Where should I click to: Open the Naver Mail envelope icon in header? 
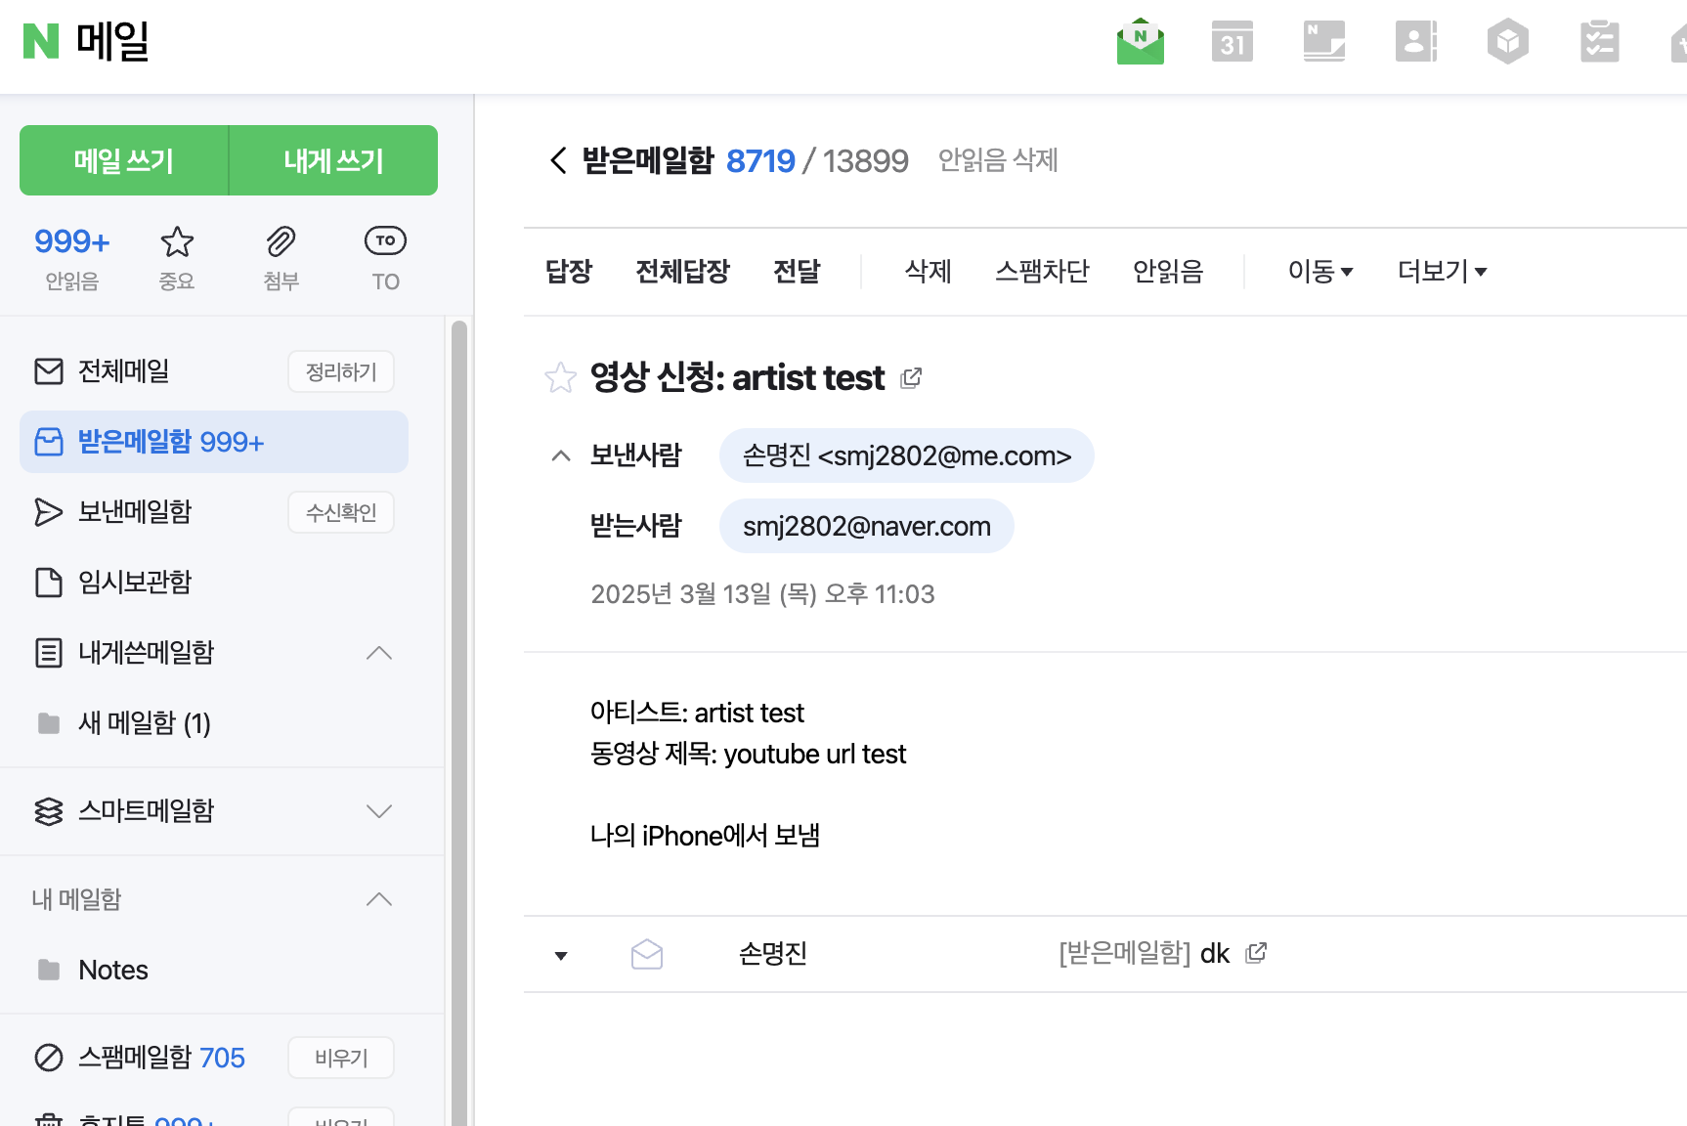pyautogui.click(x=1140, y=42)
